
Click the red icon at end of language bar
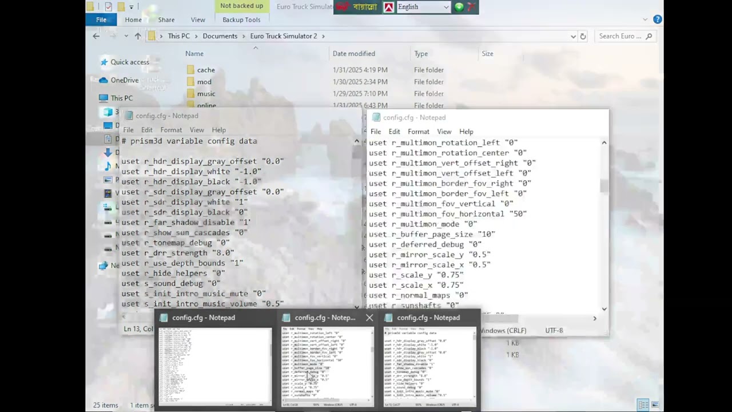(471, 7)
